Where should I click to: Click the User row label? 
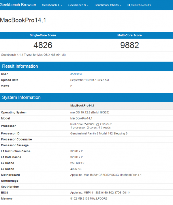4,74
